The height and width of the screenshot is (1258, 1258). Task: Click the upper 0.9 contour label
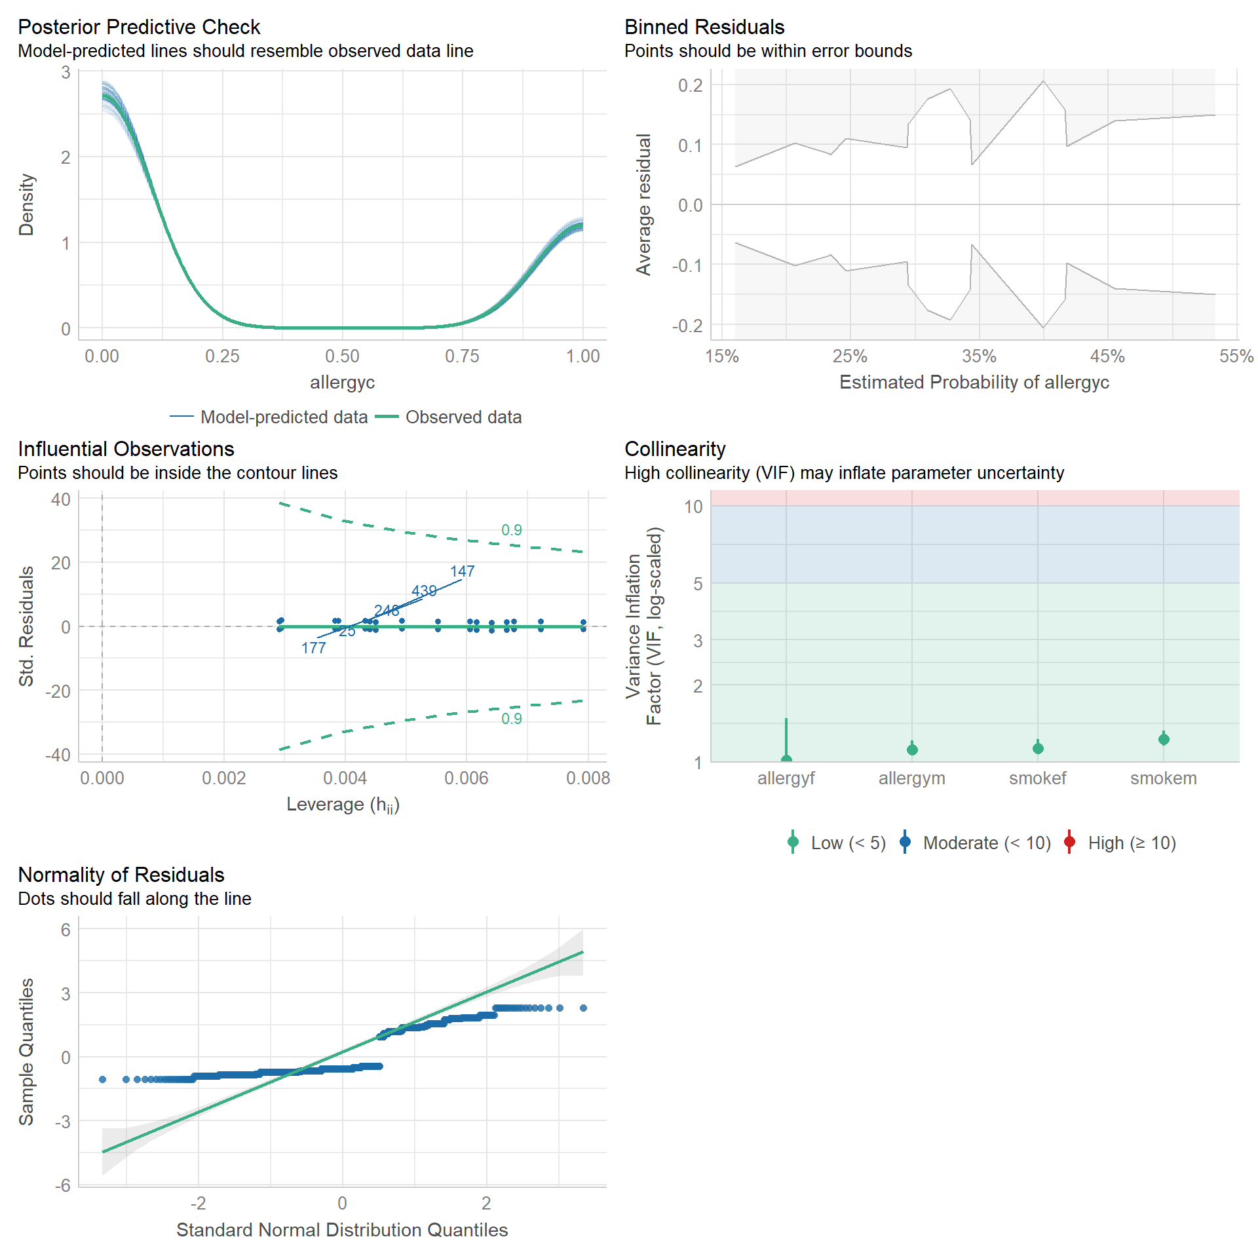point(512,530)
